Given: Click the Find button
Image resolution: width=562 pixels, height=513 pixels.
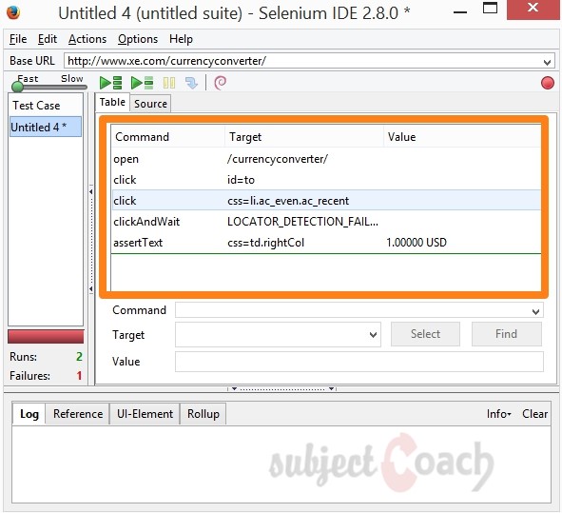Looking at the screenshot, I should click(506, 334).
